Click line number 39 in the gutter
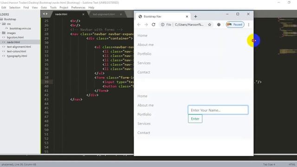The height and width of the screenshot is (167, 297). pos(46,82)
